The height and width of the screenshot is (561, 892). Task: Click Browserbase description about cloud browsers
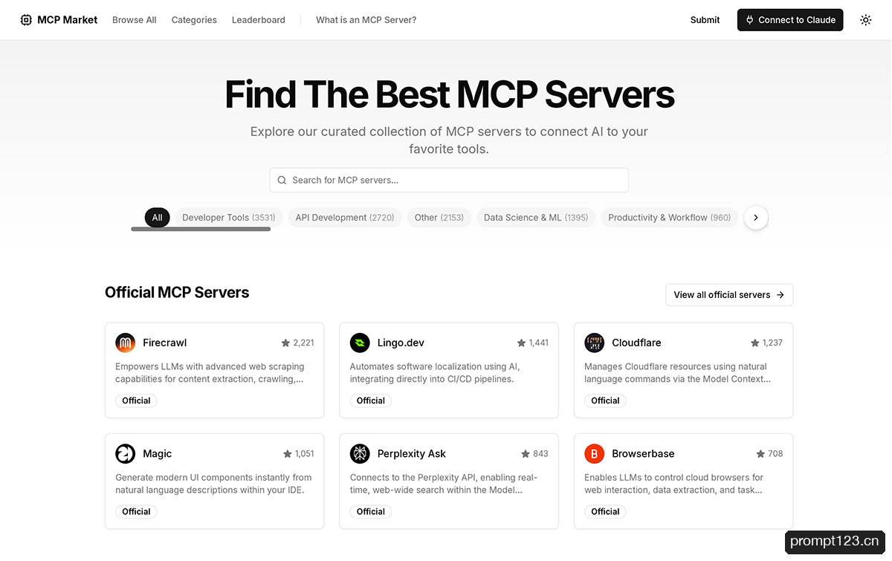(x=674, y=484)
